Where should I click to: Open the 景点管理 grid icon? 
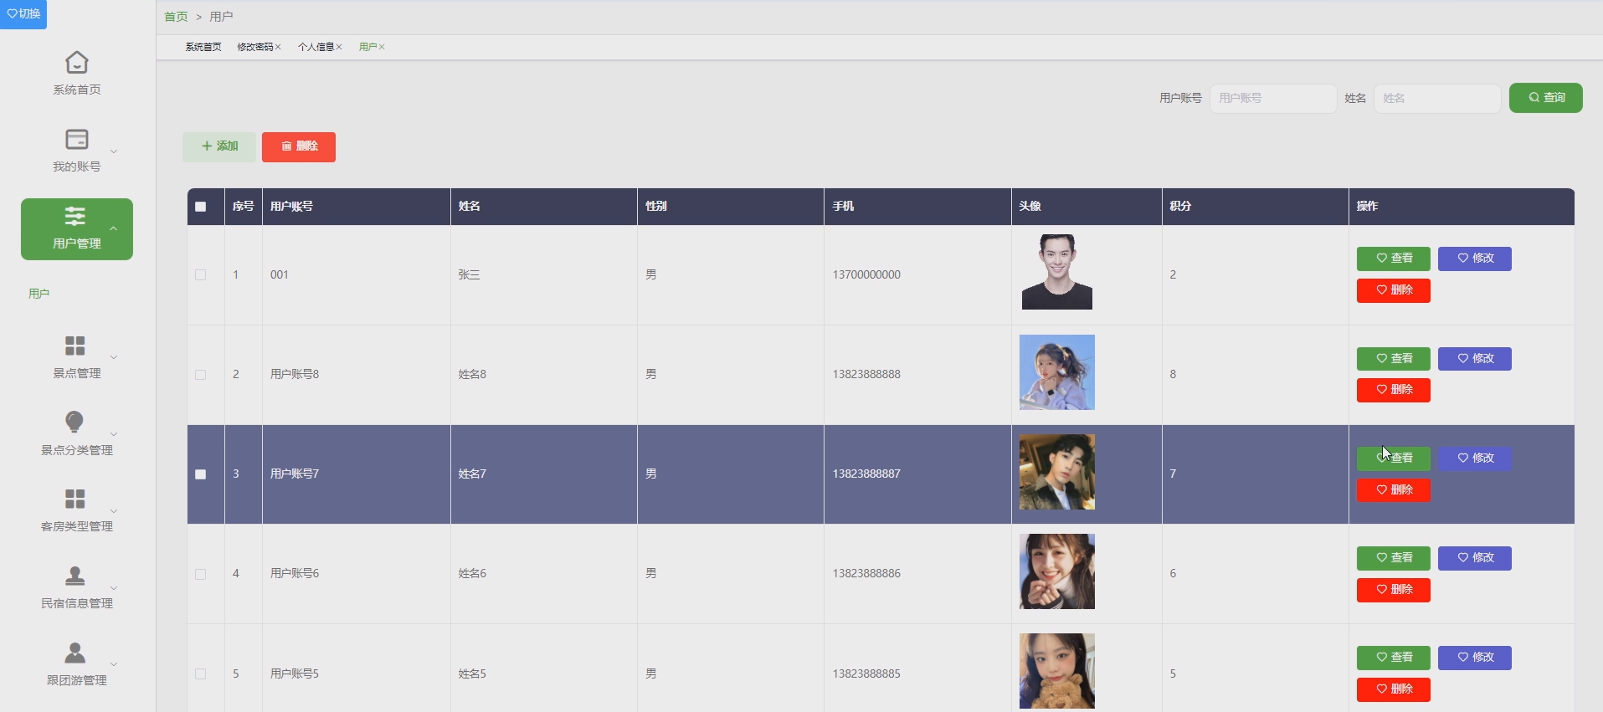pyautogui.click(x=75, y=346)
